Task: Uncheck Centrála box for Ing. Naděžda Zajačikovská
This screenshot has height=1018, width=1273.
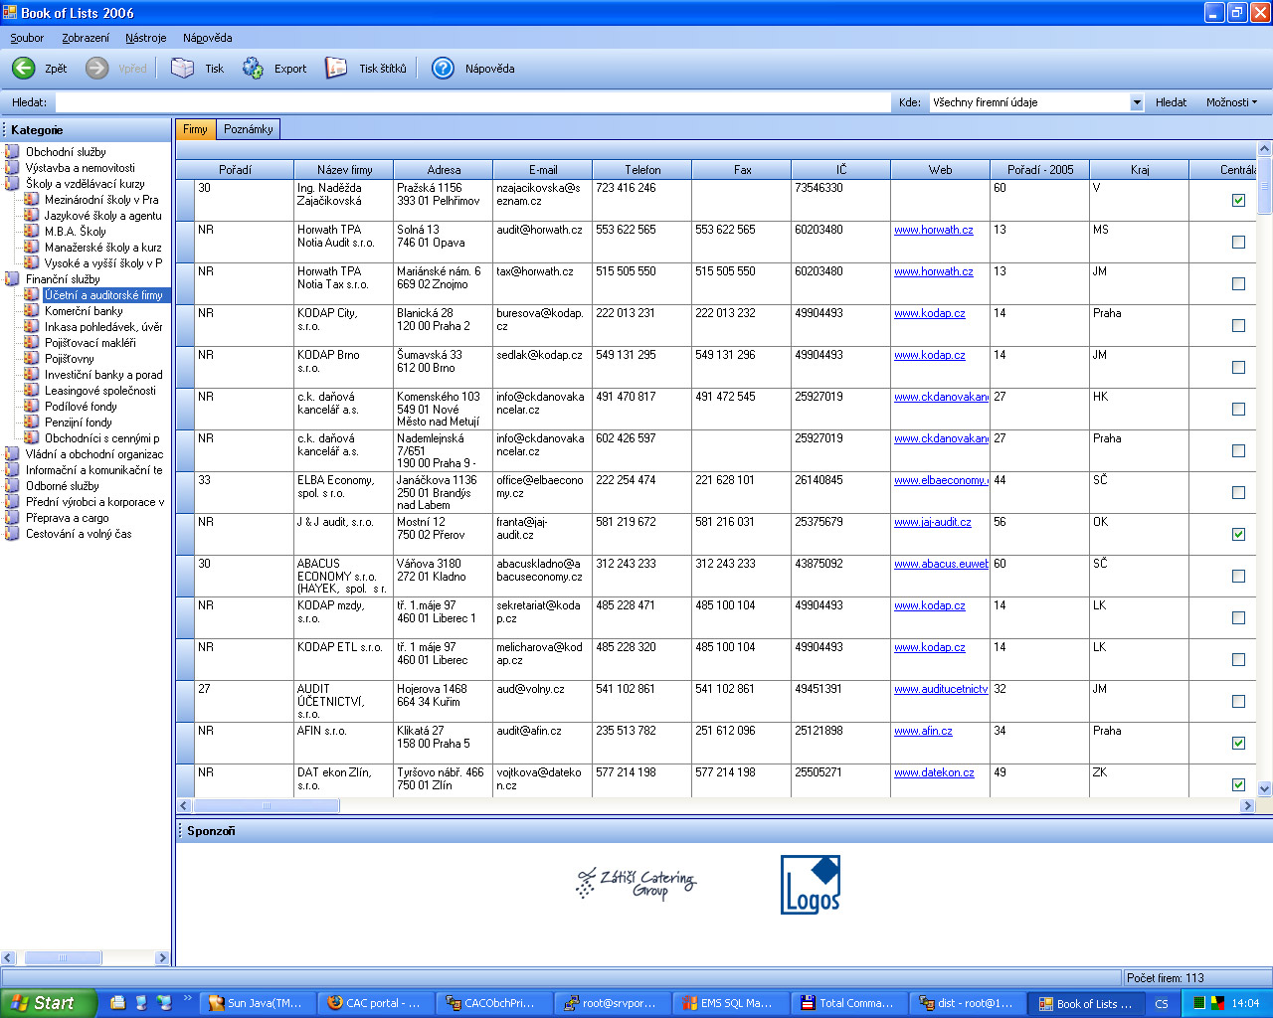Action: [x=1238, y=200]
